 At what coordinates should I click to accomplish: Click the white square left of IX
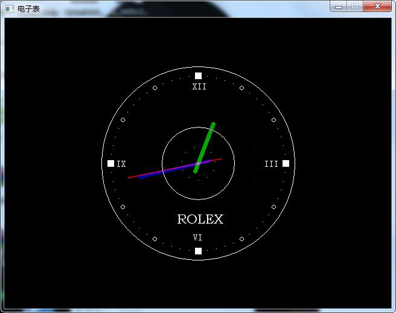110,164
